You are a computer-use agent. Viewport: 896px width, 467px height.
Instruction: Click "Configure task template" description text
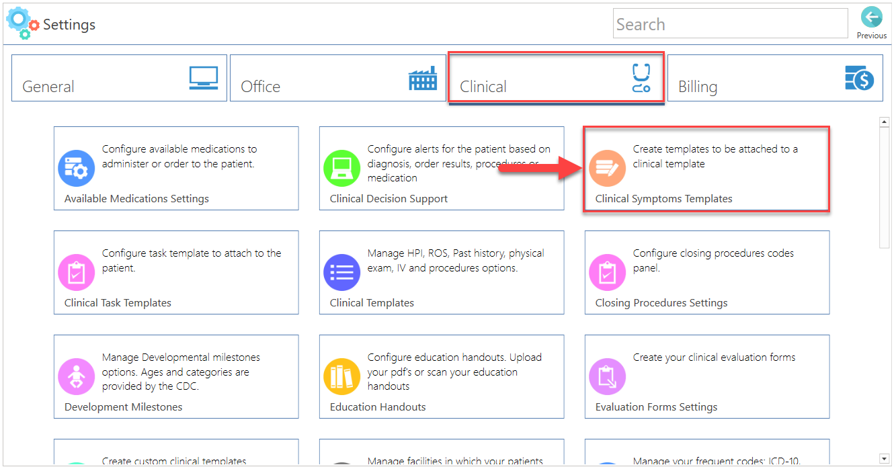tap(192, 261)
